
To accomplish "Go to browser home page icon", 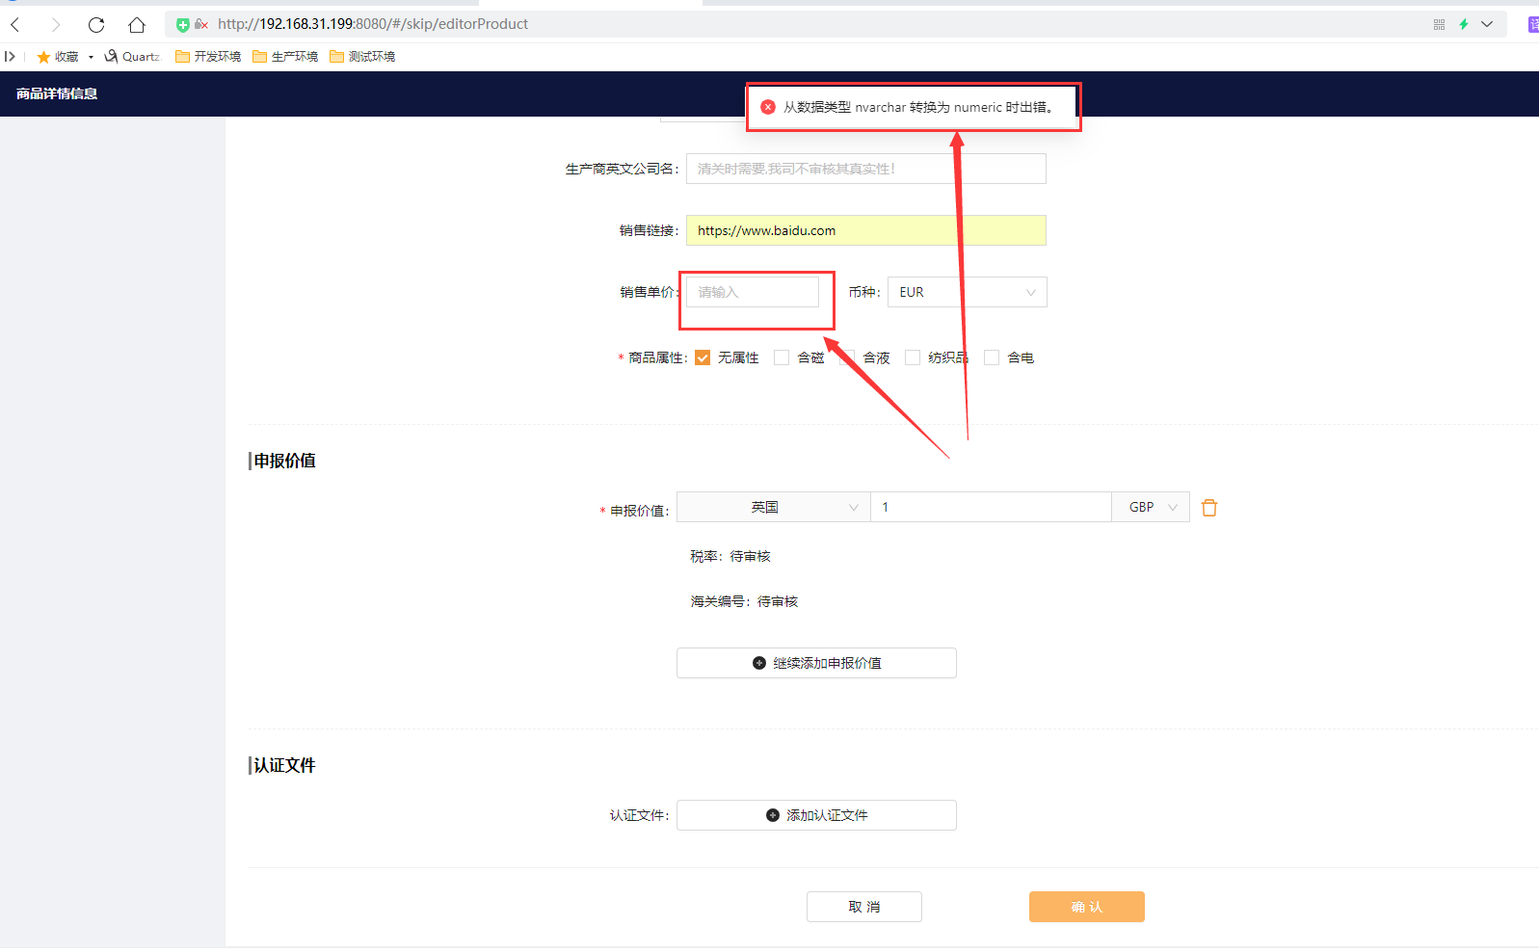I will (x=137, y=24).
